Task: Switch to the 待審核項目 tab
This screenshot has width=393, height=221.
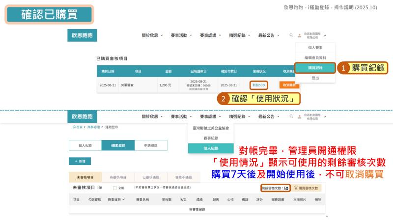Action: point(117,177)
